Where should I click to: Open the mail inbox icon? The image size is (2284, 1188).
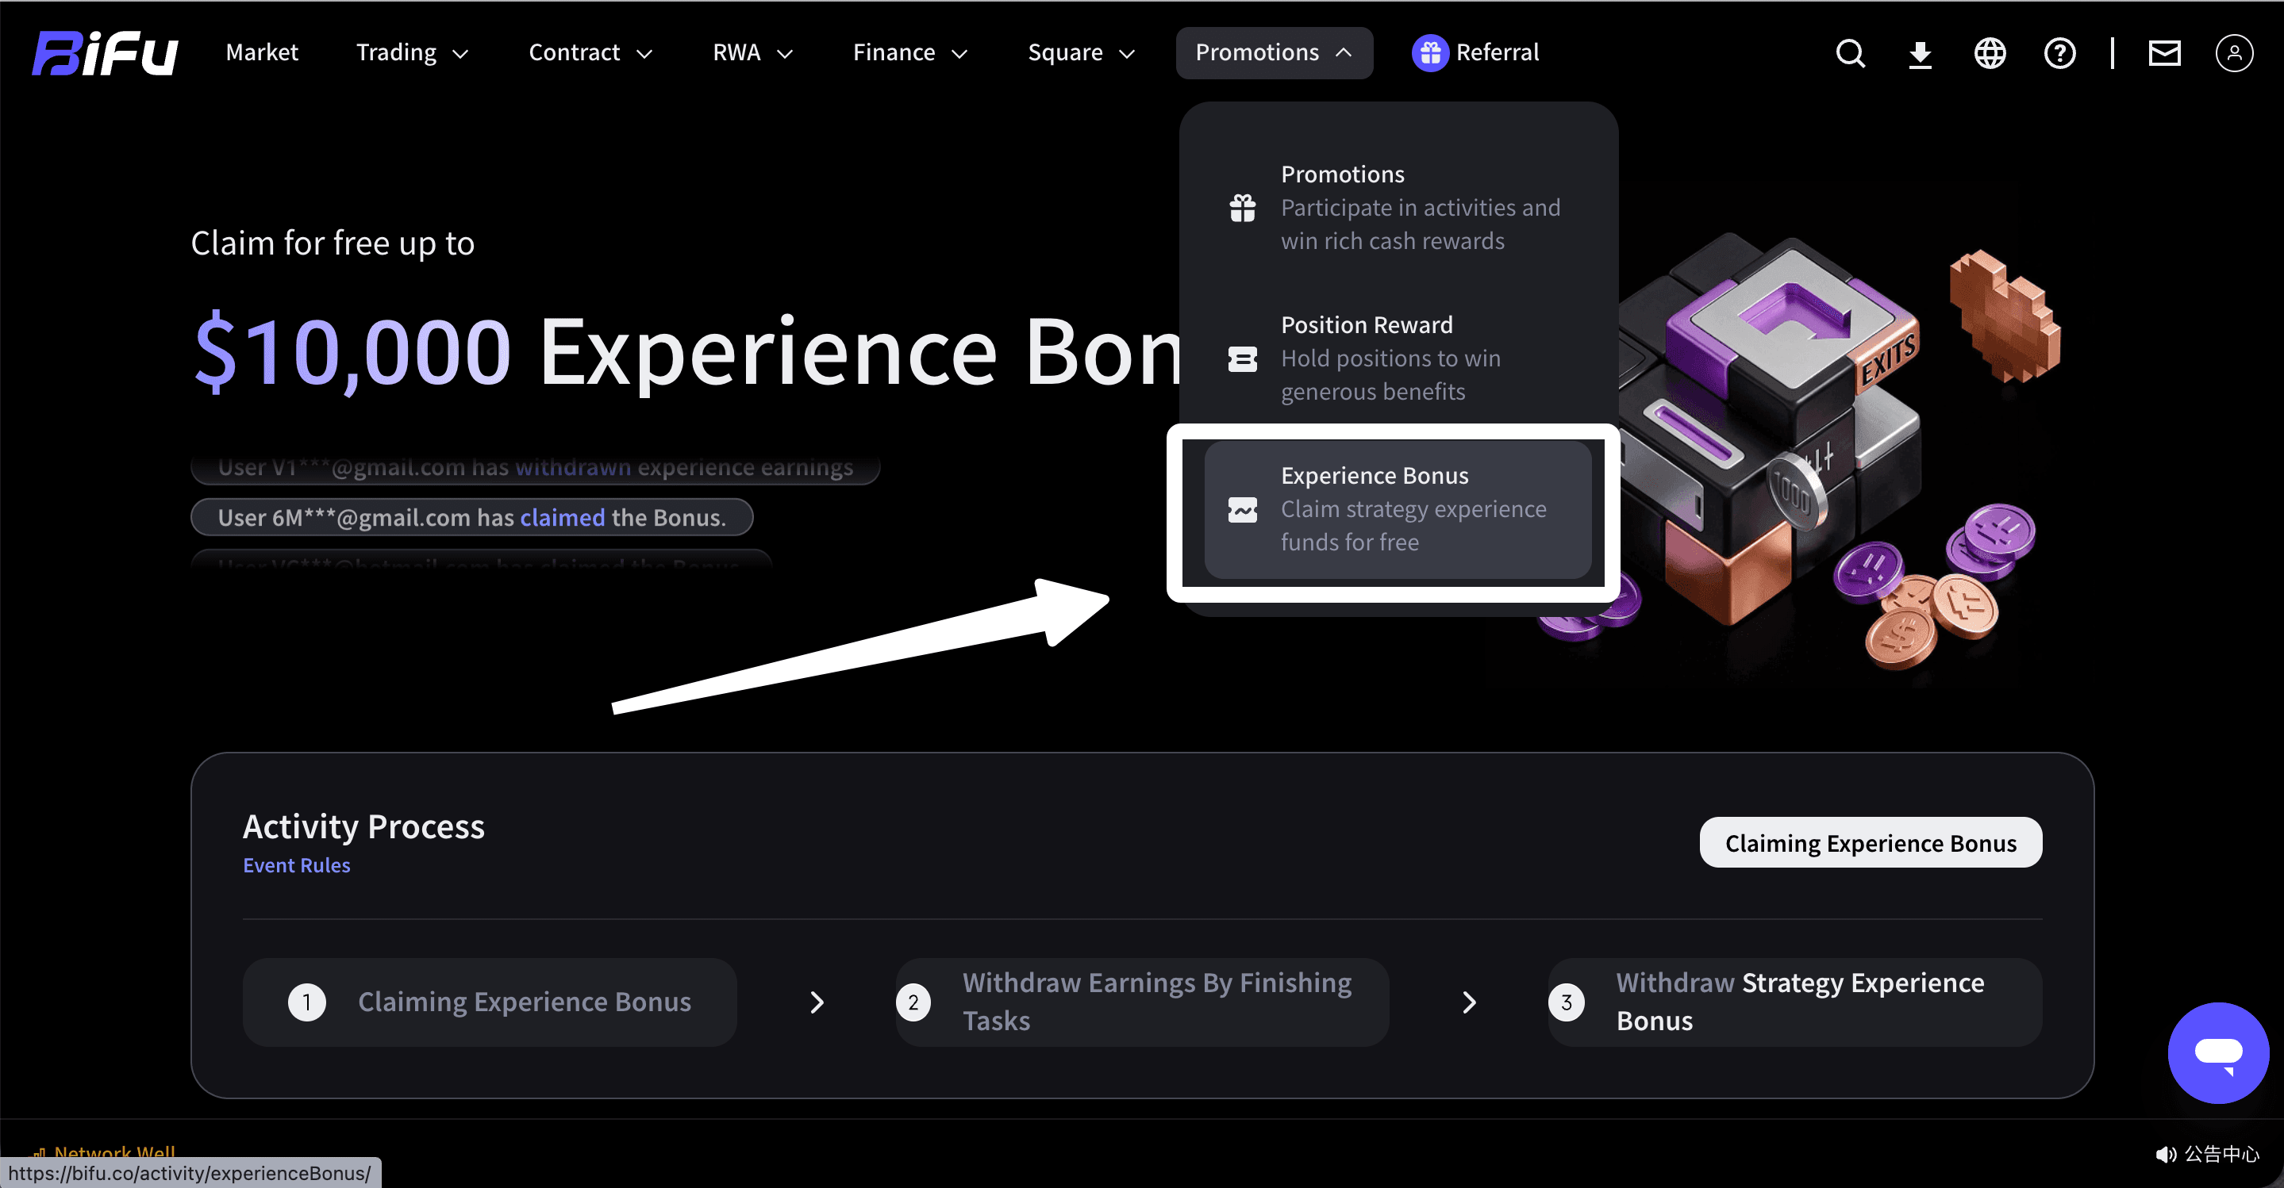pos(2163,53)
